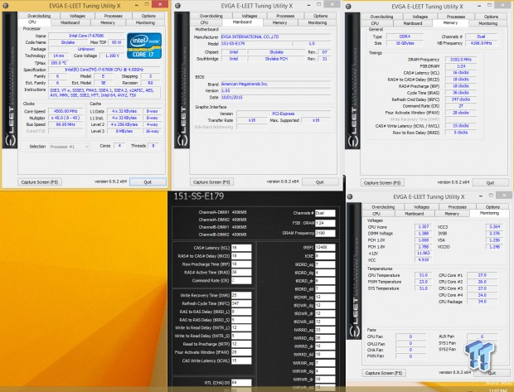Open Processes tab in CPU window
Screen dimensions: 514x392
coord(114,16)
